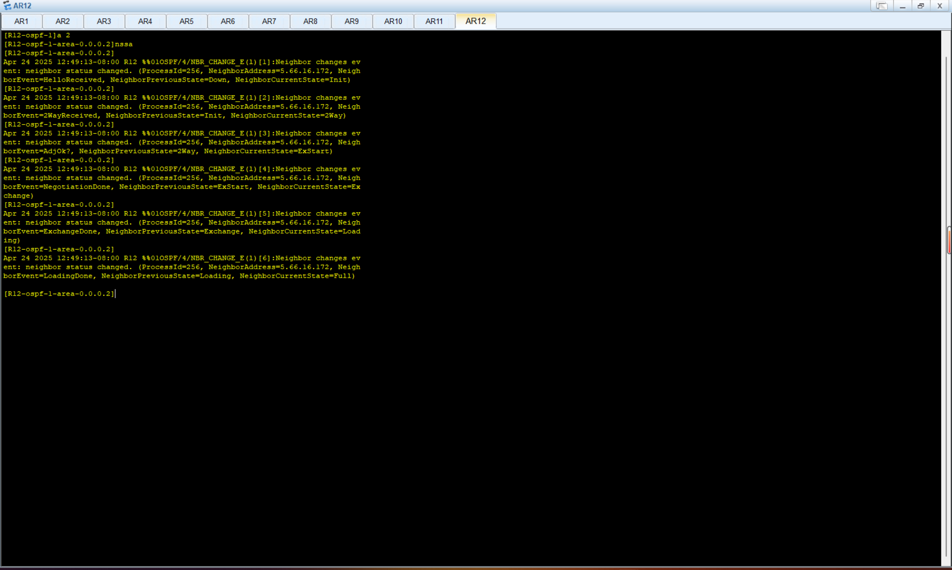This screenshot has width=952, height=570.
Task: Open the AR10 router tab
Action: pos(393,21)
